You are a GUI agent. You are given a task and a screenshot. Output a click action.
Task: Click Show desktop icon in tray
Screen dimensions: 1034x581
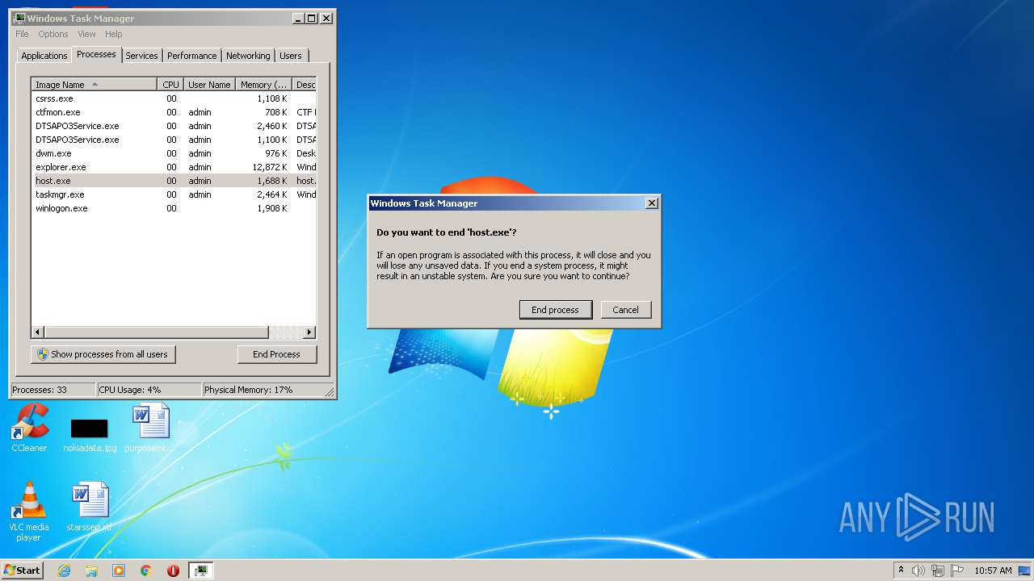coord(1025,571)
